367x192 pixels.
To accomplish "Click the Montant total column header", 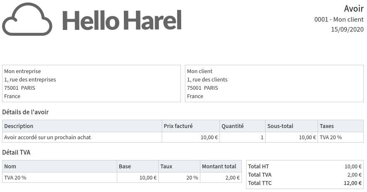I will click(219, 166).
